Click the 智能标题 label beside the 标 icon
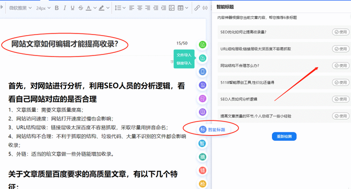This screenshot has width=351, height=189. (216, 129)
